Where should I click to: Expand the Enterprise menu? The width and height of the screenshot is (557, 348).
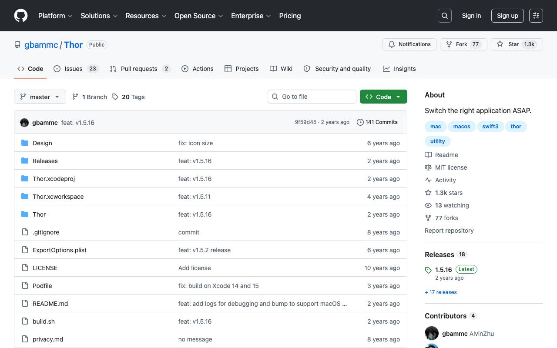coord(251,16)
